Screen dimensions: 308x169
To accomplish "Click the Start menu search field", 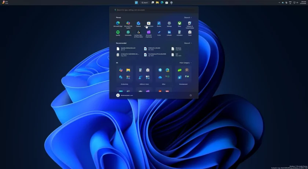I will (x=154, y=10).
